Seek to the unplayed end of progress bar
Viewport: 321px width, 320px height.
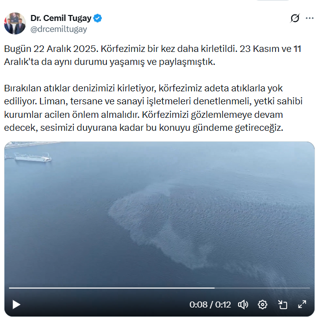point(262,288)
